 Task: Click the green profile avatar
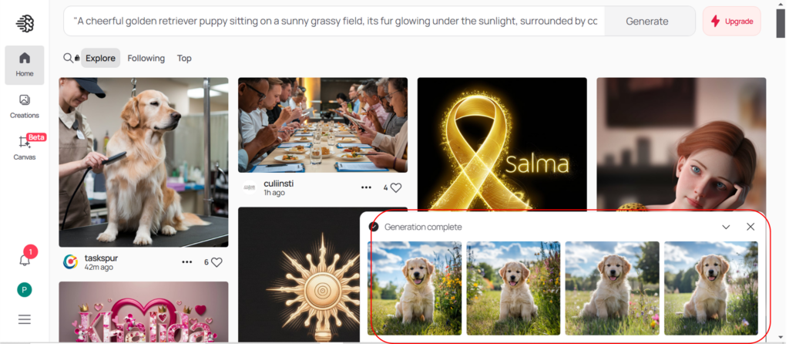25,290
